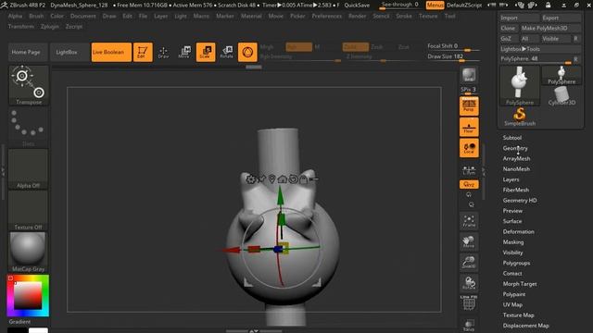Click the BPR render icon
The width and height of the screenshot is (593, 333).
[x=469, y=75]
